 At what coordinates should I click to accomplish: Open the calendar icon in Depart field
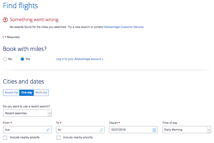(154, 130)
